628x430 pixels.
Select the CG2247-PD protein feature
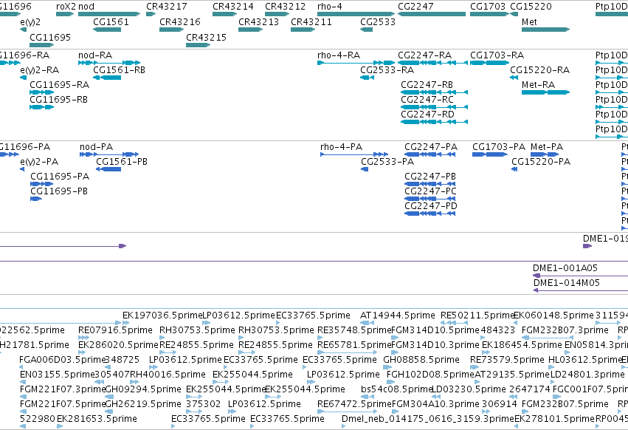429,214
